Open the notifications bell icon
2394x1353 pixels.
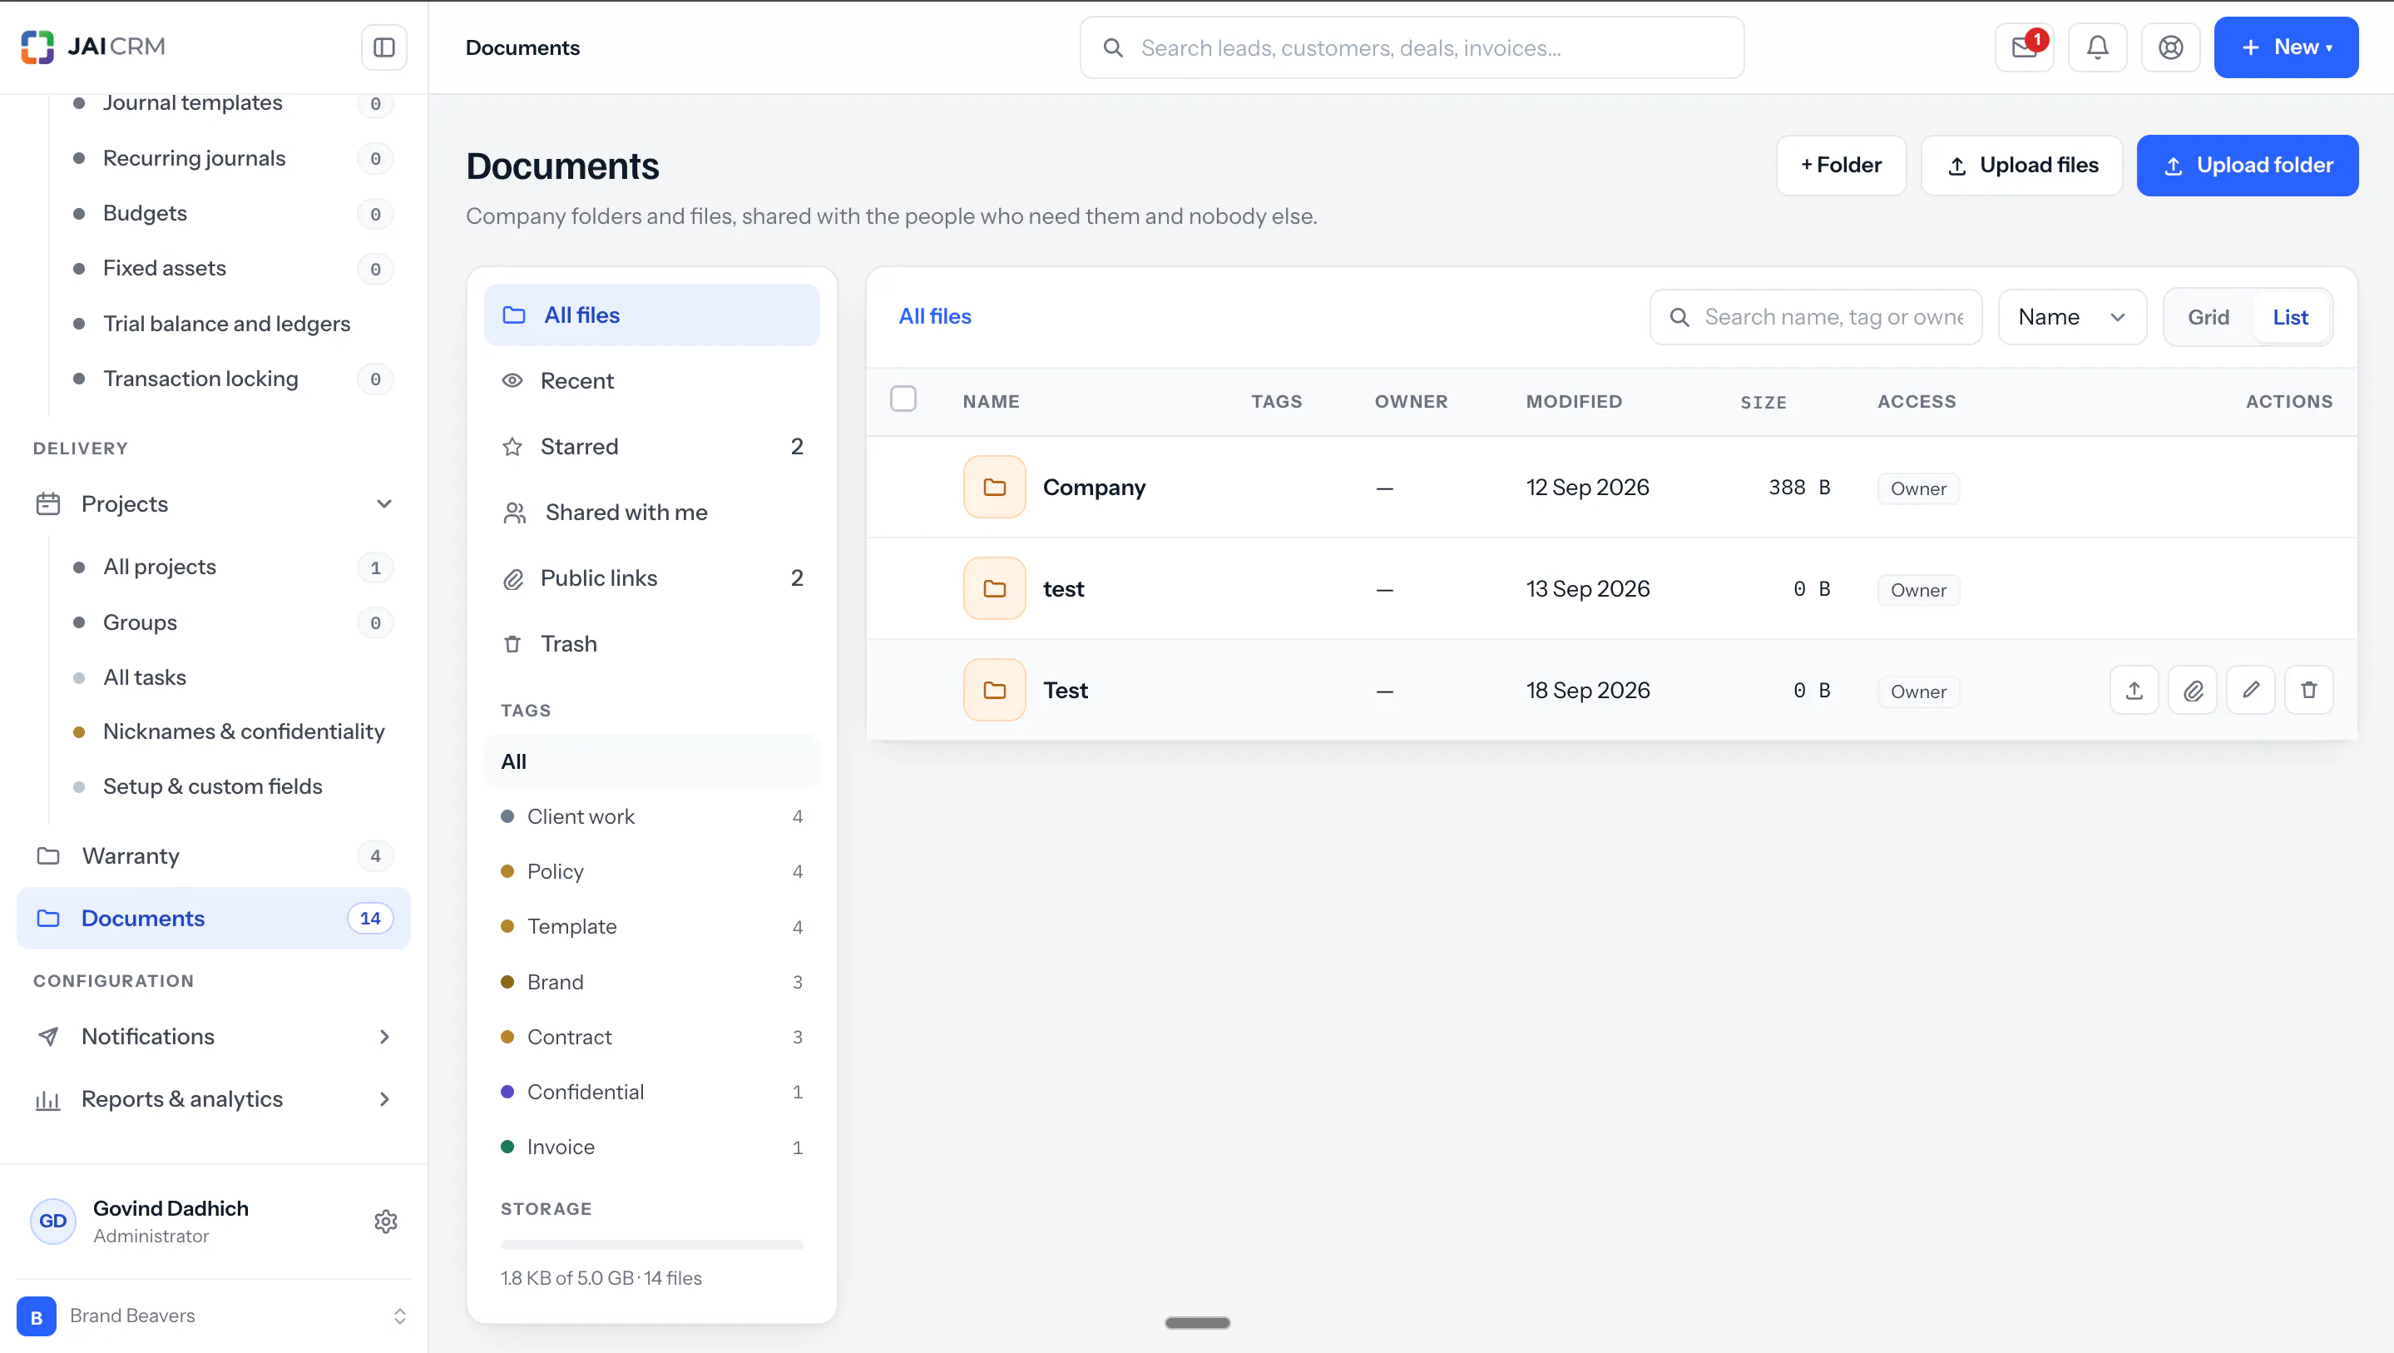2098,47
